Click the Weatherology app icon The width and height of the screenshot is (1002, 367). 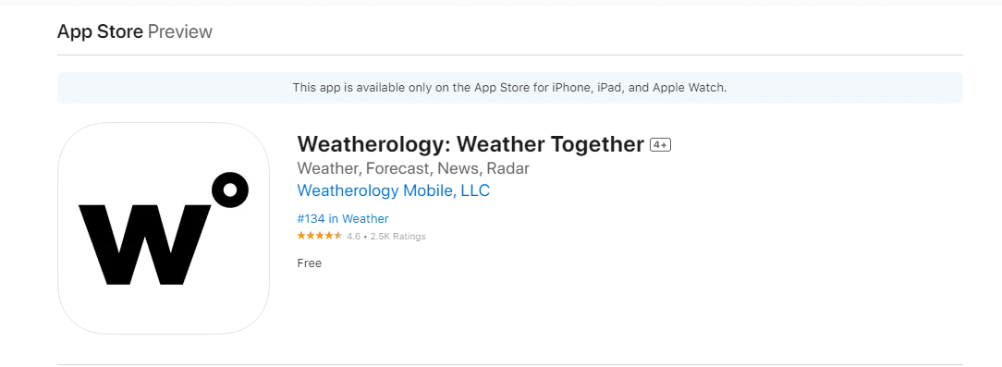[164, 228]
